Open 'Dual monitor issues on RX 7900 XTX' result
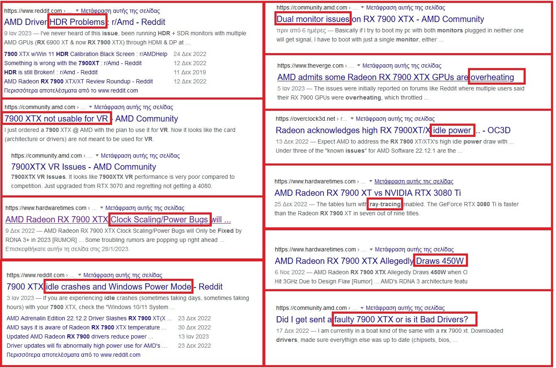The image size is (556, 368). (380, 19)
